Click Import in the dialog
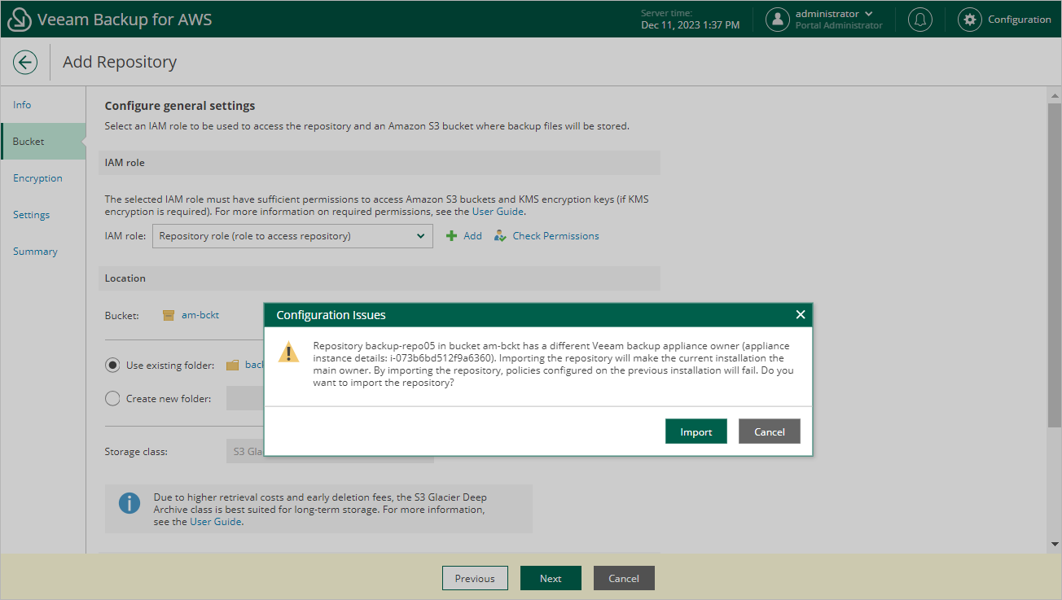The image size is (1062, 600). pyautogui.click(x=696, y=431)
